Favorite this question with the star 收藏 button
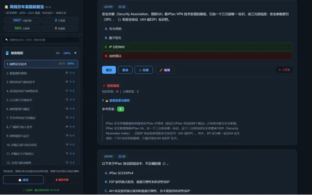Screen dimensions: 312x195 click(144, 70)
